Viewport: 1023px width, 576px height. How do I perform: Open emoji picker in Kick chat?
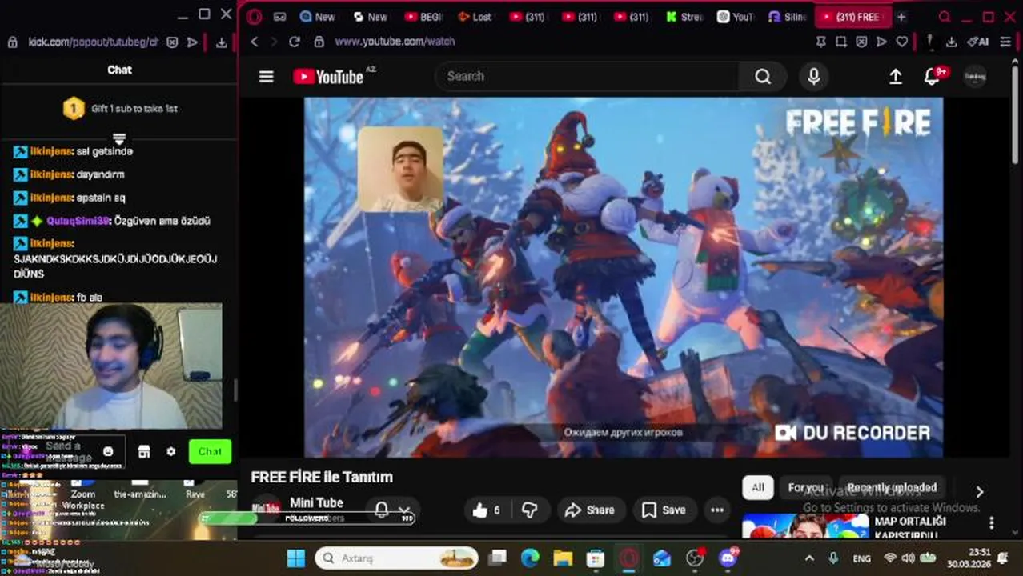click(108, 451)
